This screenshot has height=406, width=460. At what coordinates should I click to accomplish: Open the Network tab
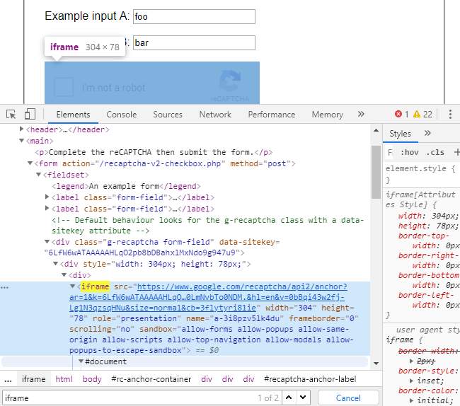[x=215, y=115]
